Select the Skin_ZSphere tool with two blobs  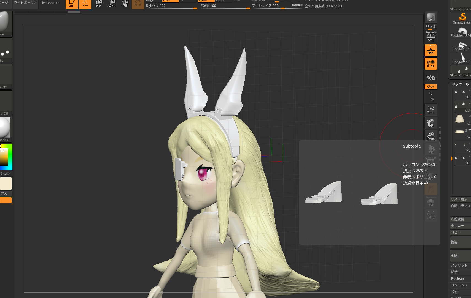pyautogui.click(x=462, y=72)
